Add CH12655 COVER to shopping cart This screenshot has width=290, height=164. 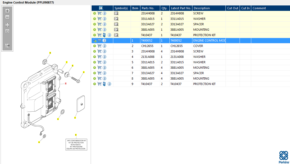click(99, 46)
